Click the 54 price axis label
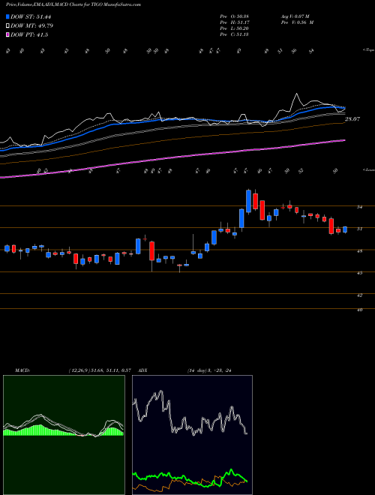The height and width of the screenshot is (495, 375). [359, 207]
